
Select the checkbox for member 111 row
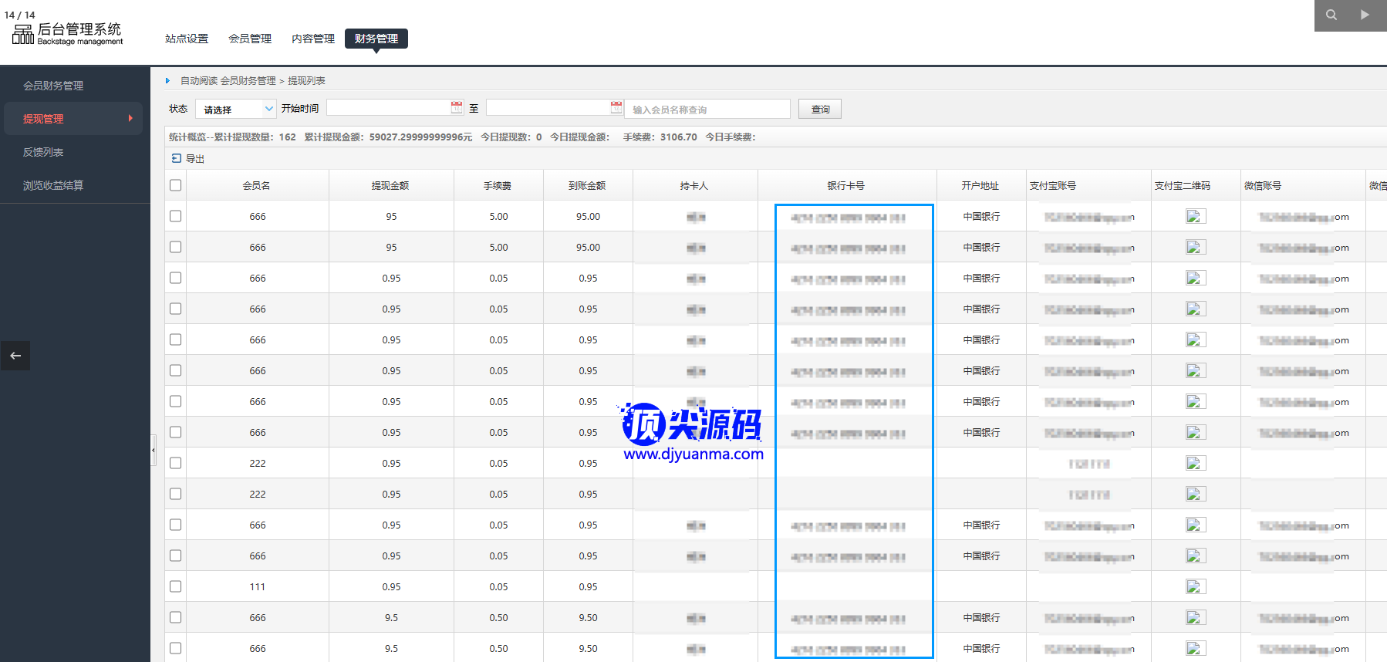click(176, 586)
